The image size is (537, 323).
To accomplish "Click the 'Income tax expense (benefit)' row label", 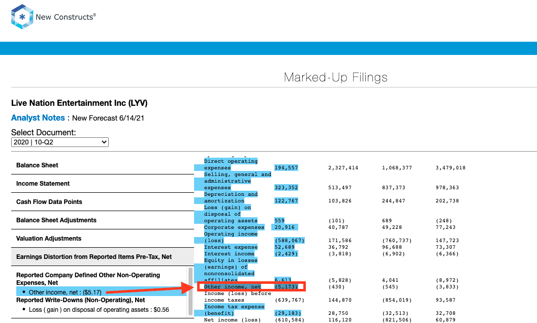I will pos(234,310).
